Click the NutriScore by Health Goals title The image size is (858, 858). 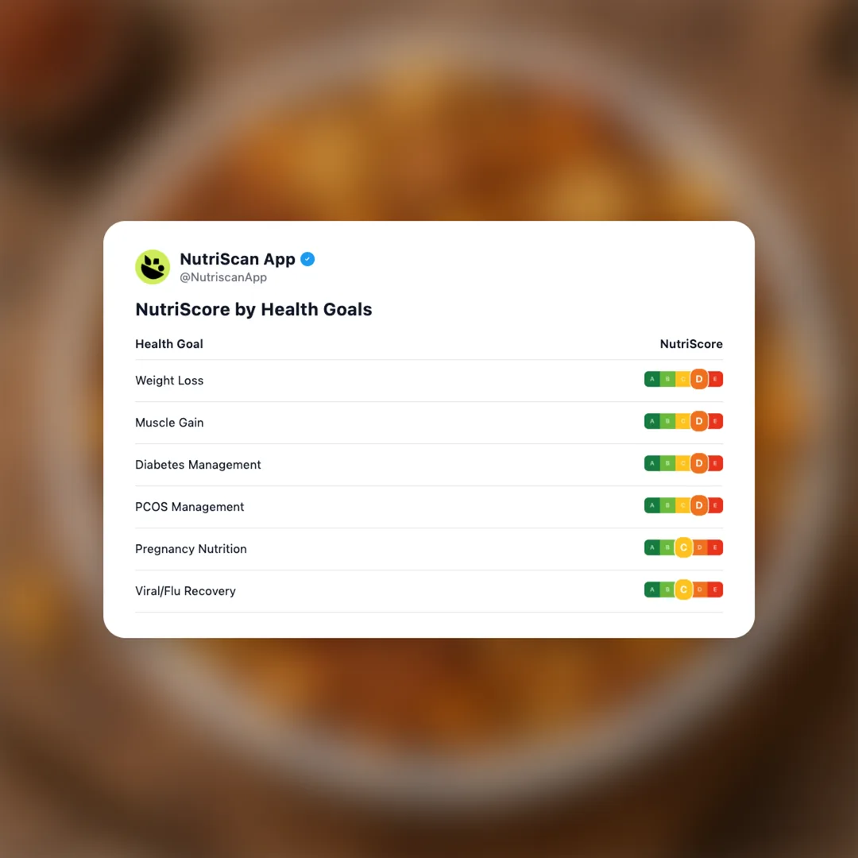tap(253, 310)
